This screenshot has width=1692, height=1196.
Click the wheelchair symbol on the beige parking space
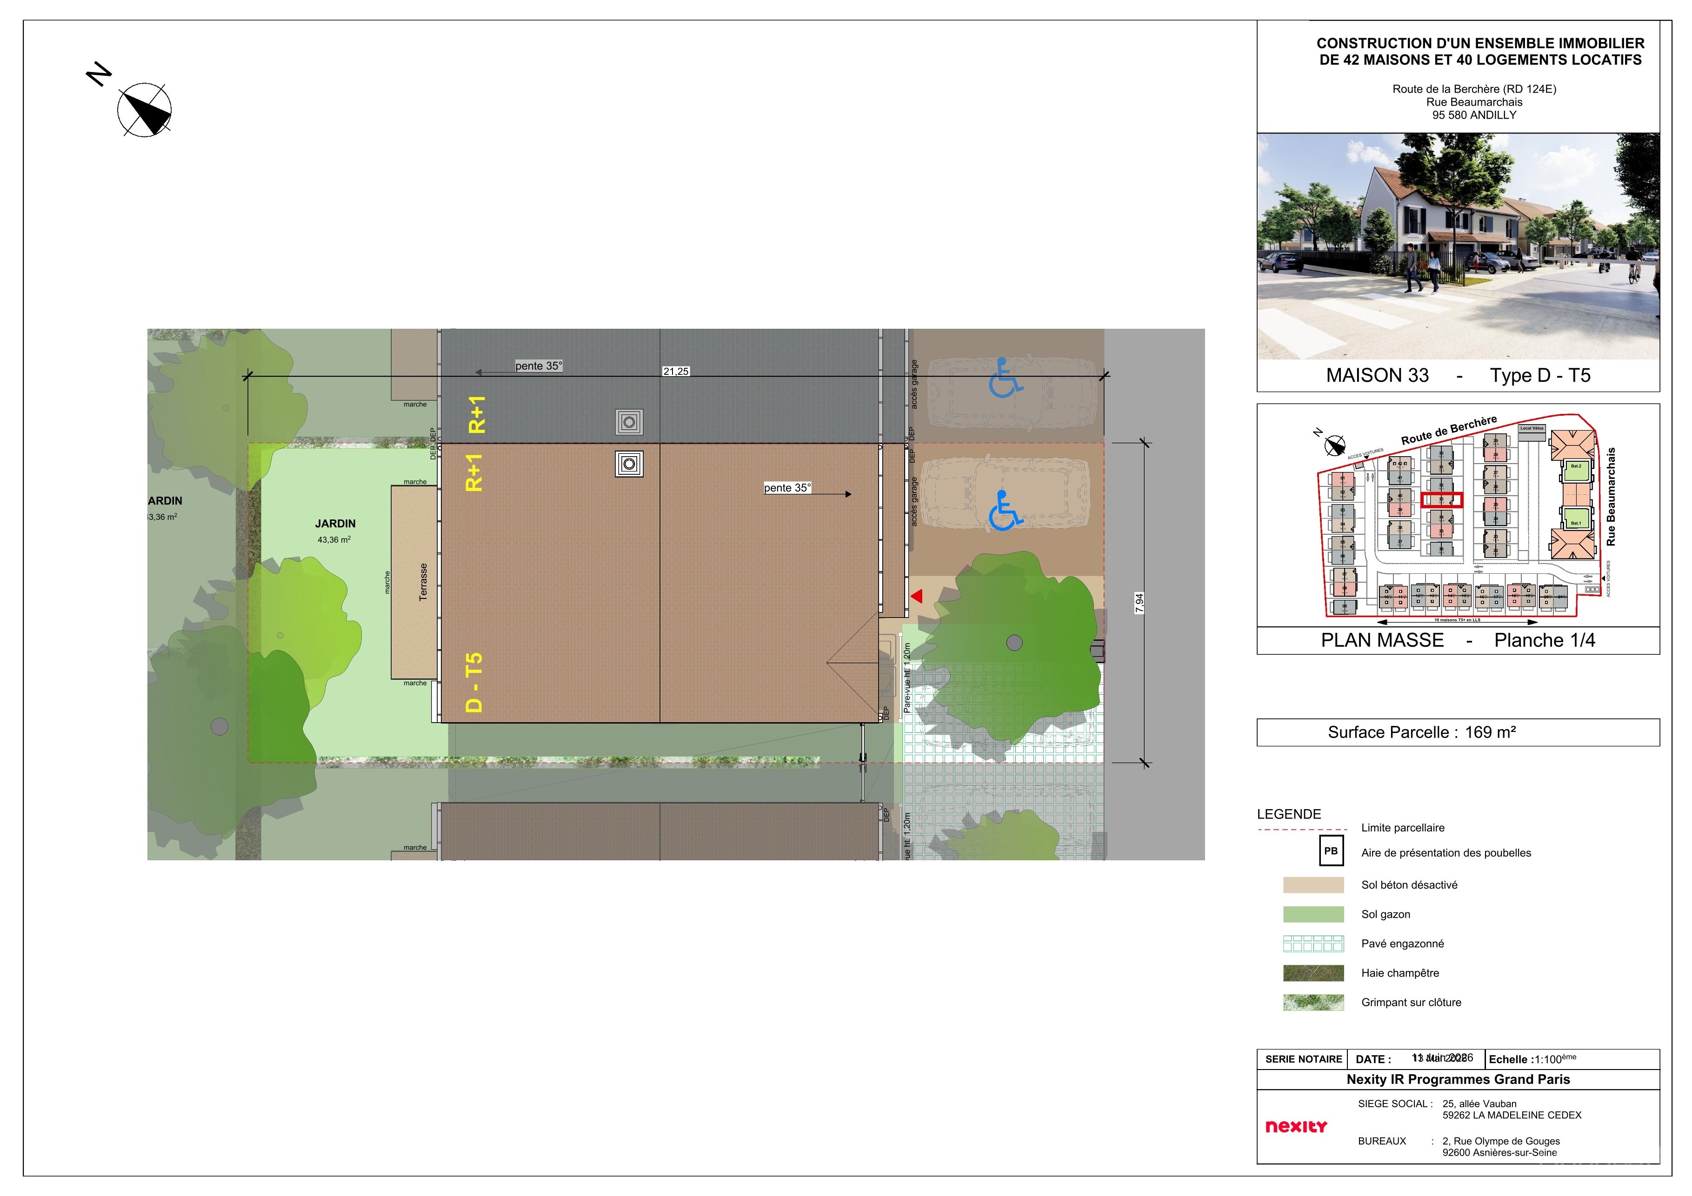point(1005,511)
